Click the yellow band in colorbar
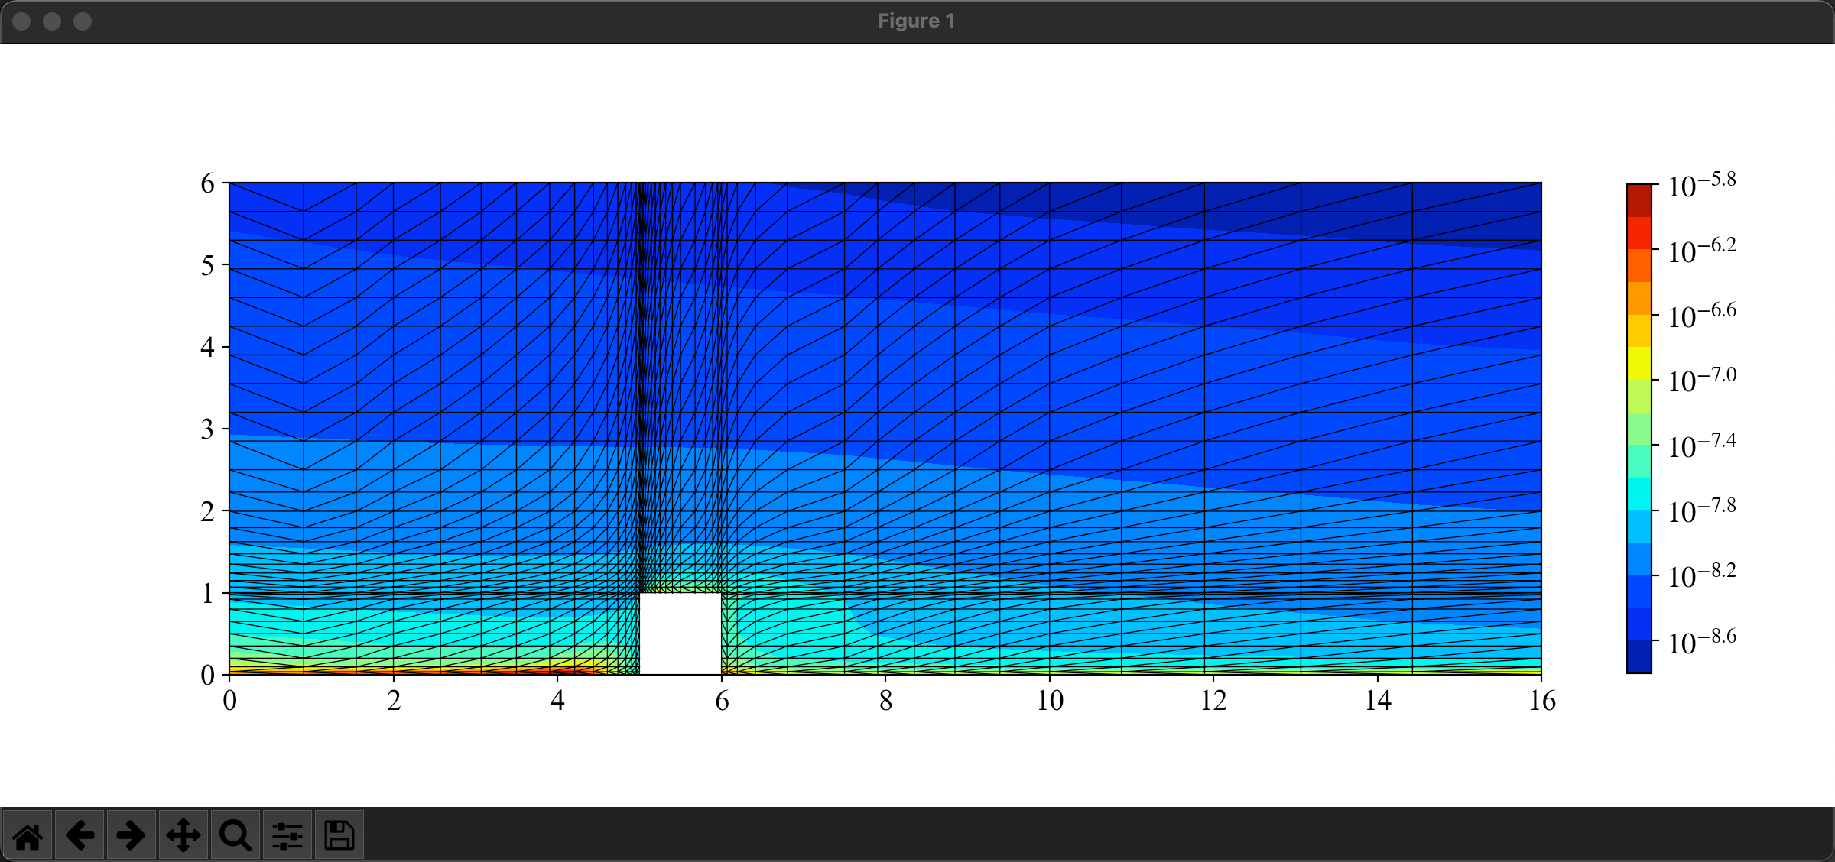This screenshot has height=862, width=1835. [1639, 363]
